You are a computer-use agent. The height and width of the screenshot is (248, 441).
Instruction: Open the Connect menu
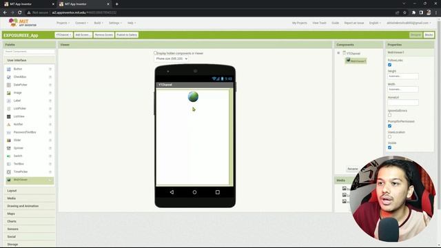tap(81, 23)
